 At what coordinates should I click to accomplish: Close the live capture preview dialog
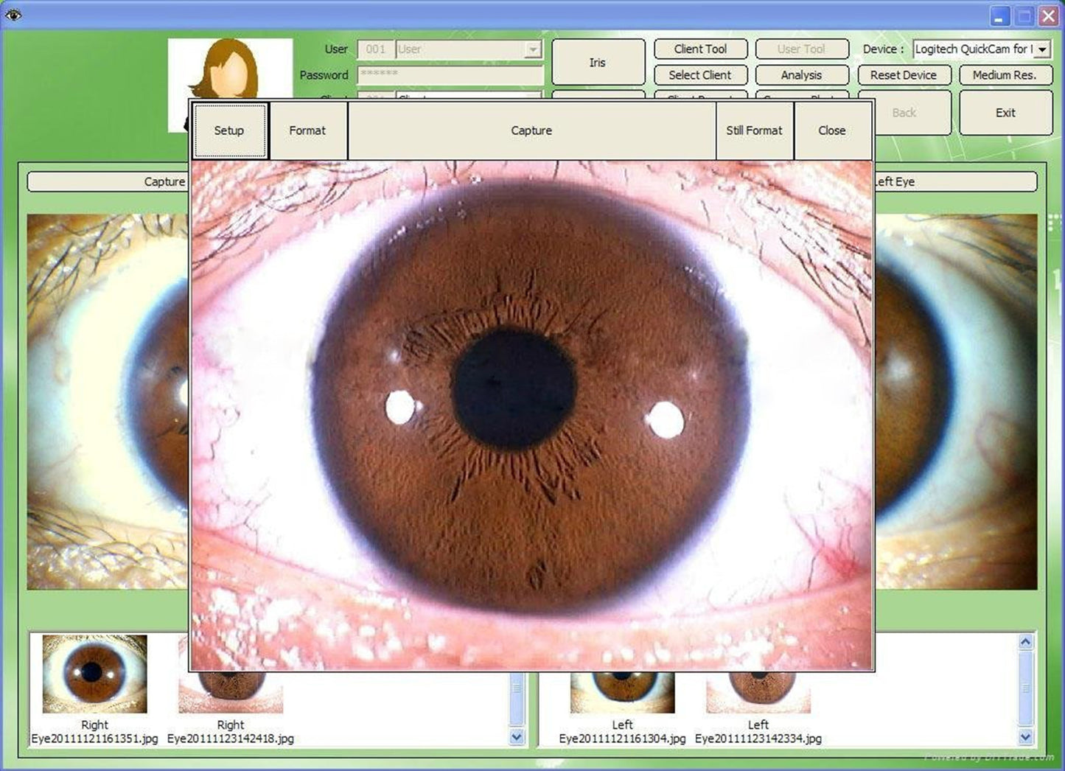tap(831, 130)
